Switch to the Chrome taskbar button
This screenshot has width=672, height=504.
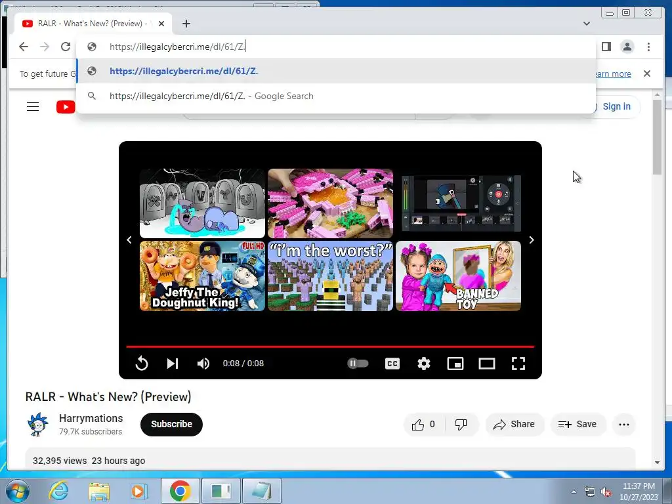[x=180, y=491]
